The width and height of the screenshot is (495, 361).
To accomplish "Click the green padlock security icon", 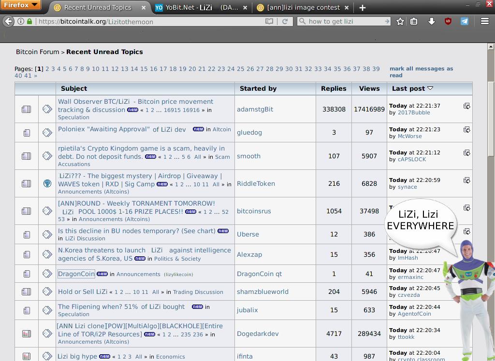I will point(29,21).
